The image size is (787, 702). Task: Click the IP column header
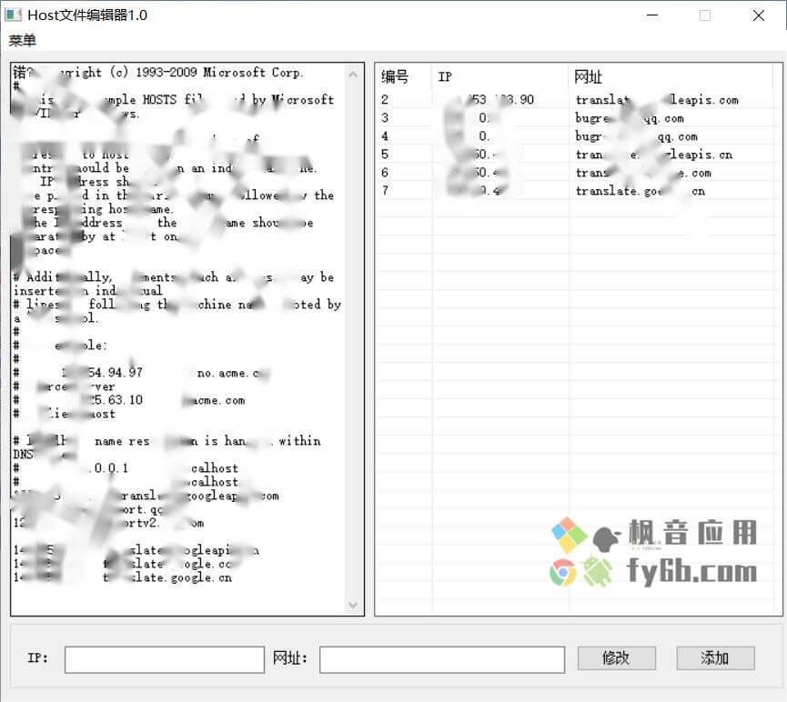coord(499,76)
